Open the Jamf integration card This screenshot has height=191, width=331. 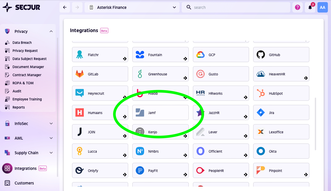pyautogui.click(x=161, y=112)
